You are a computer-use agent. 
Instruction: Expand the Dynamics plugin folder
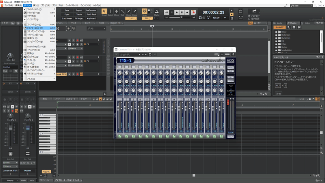pyautogui.click(x=276, y=38)
